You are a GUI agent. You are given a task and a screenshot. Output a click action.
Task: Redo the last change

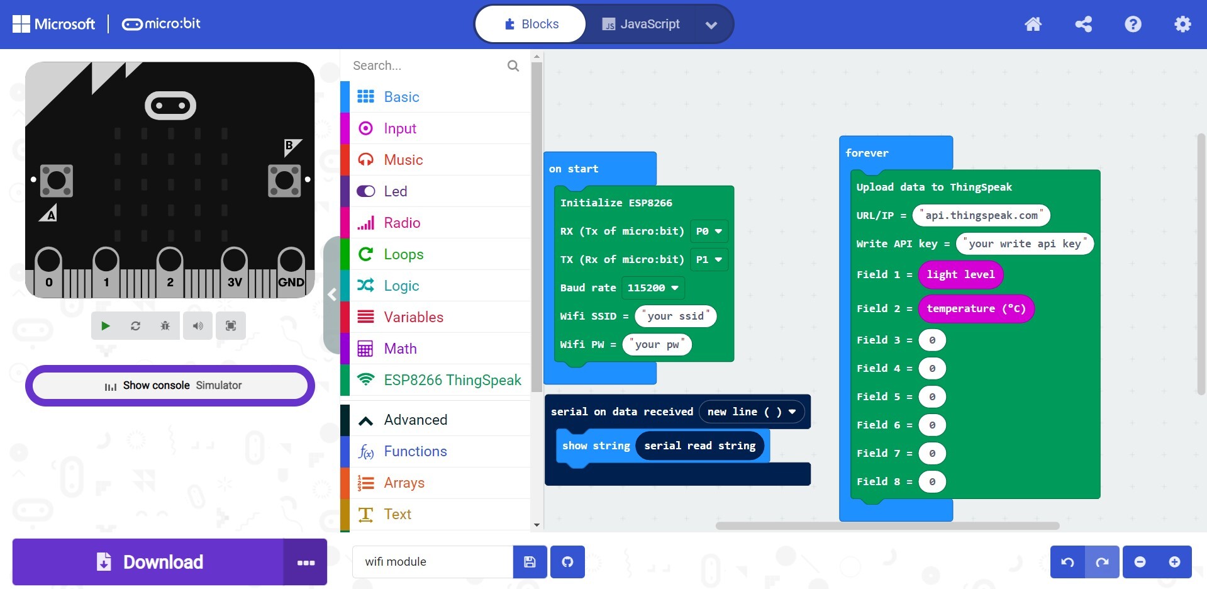(x=1102, y=562)
